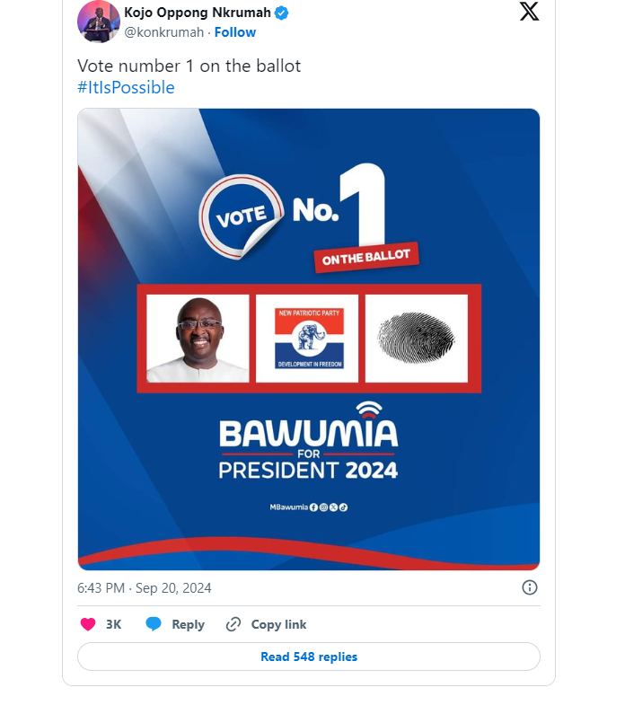Viewport: 625px width, 714px height.
Task: Click the fingerprint picture in the poster
Action: [x=416, y=339]
